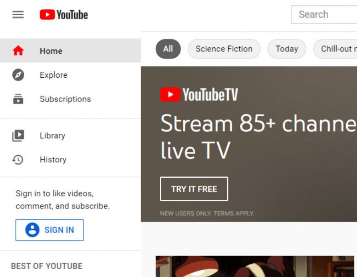Screen dimensions: 357x277
Task: Focus the Search input field
Action: [324, 15]
